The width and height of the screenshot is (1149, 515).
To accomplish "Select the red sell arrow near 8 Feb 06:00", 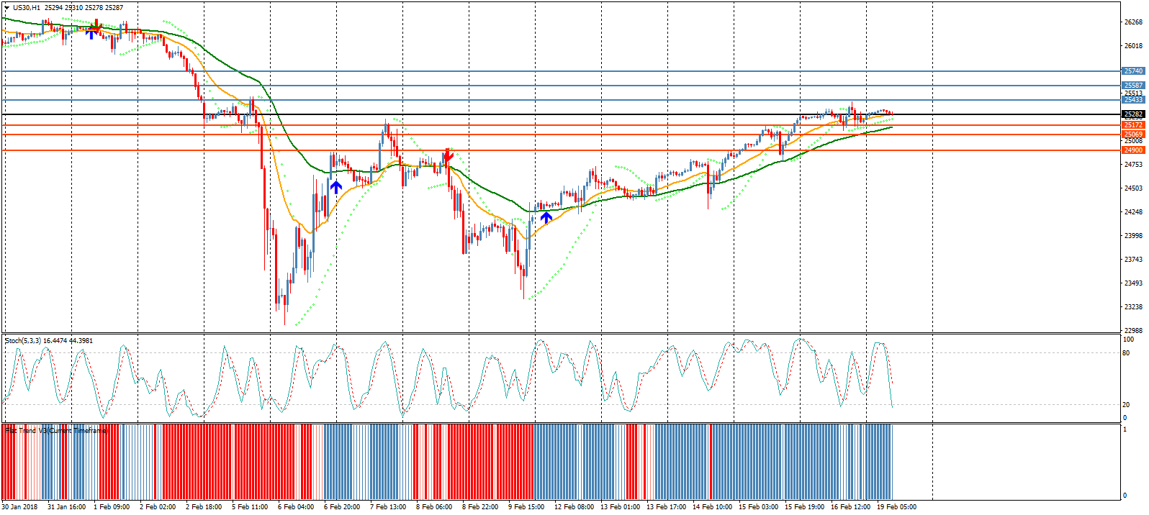I will [x=448, y=155].
